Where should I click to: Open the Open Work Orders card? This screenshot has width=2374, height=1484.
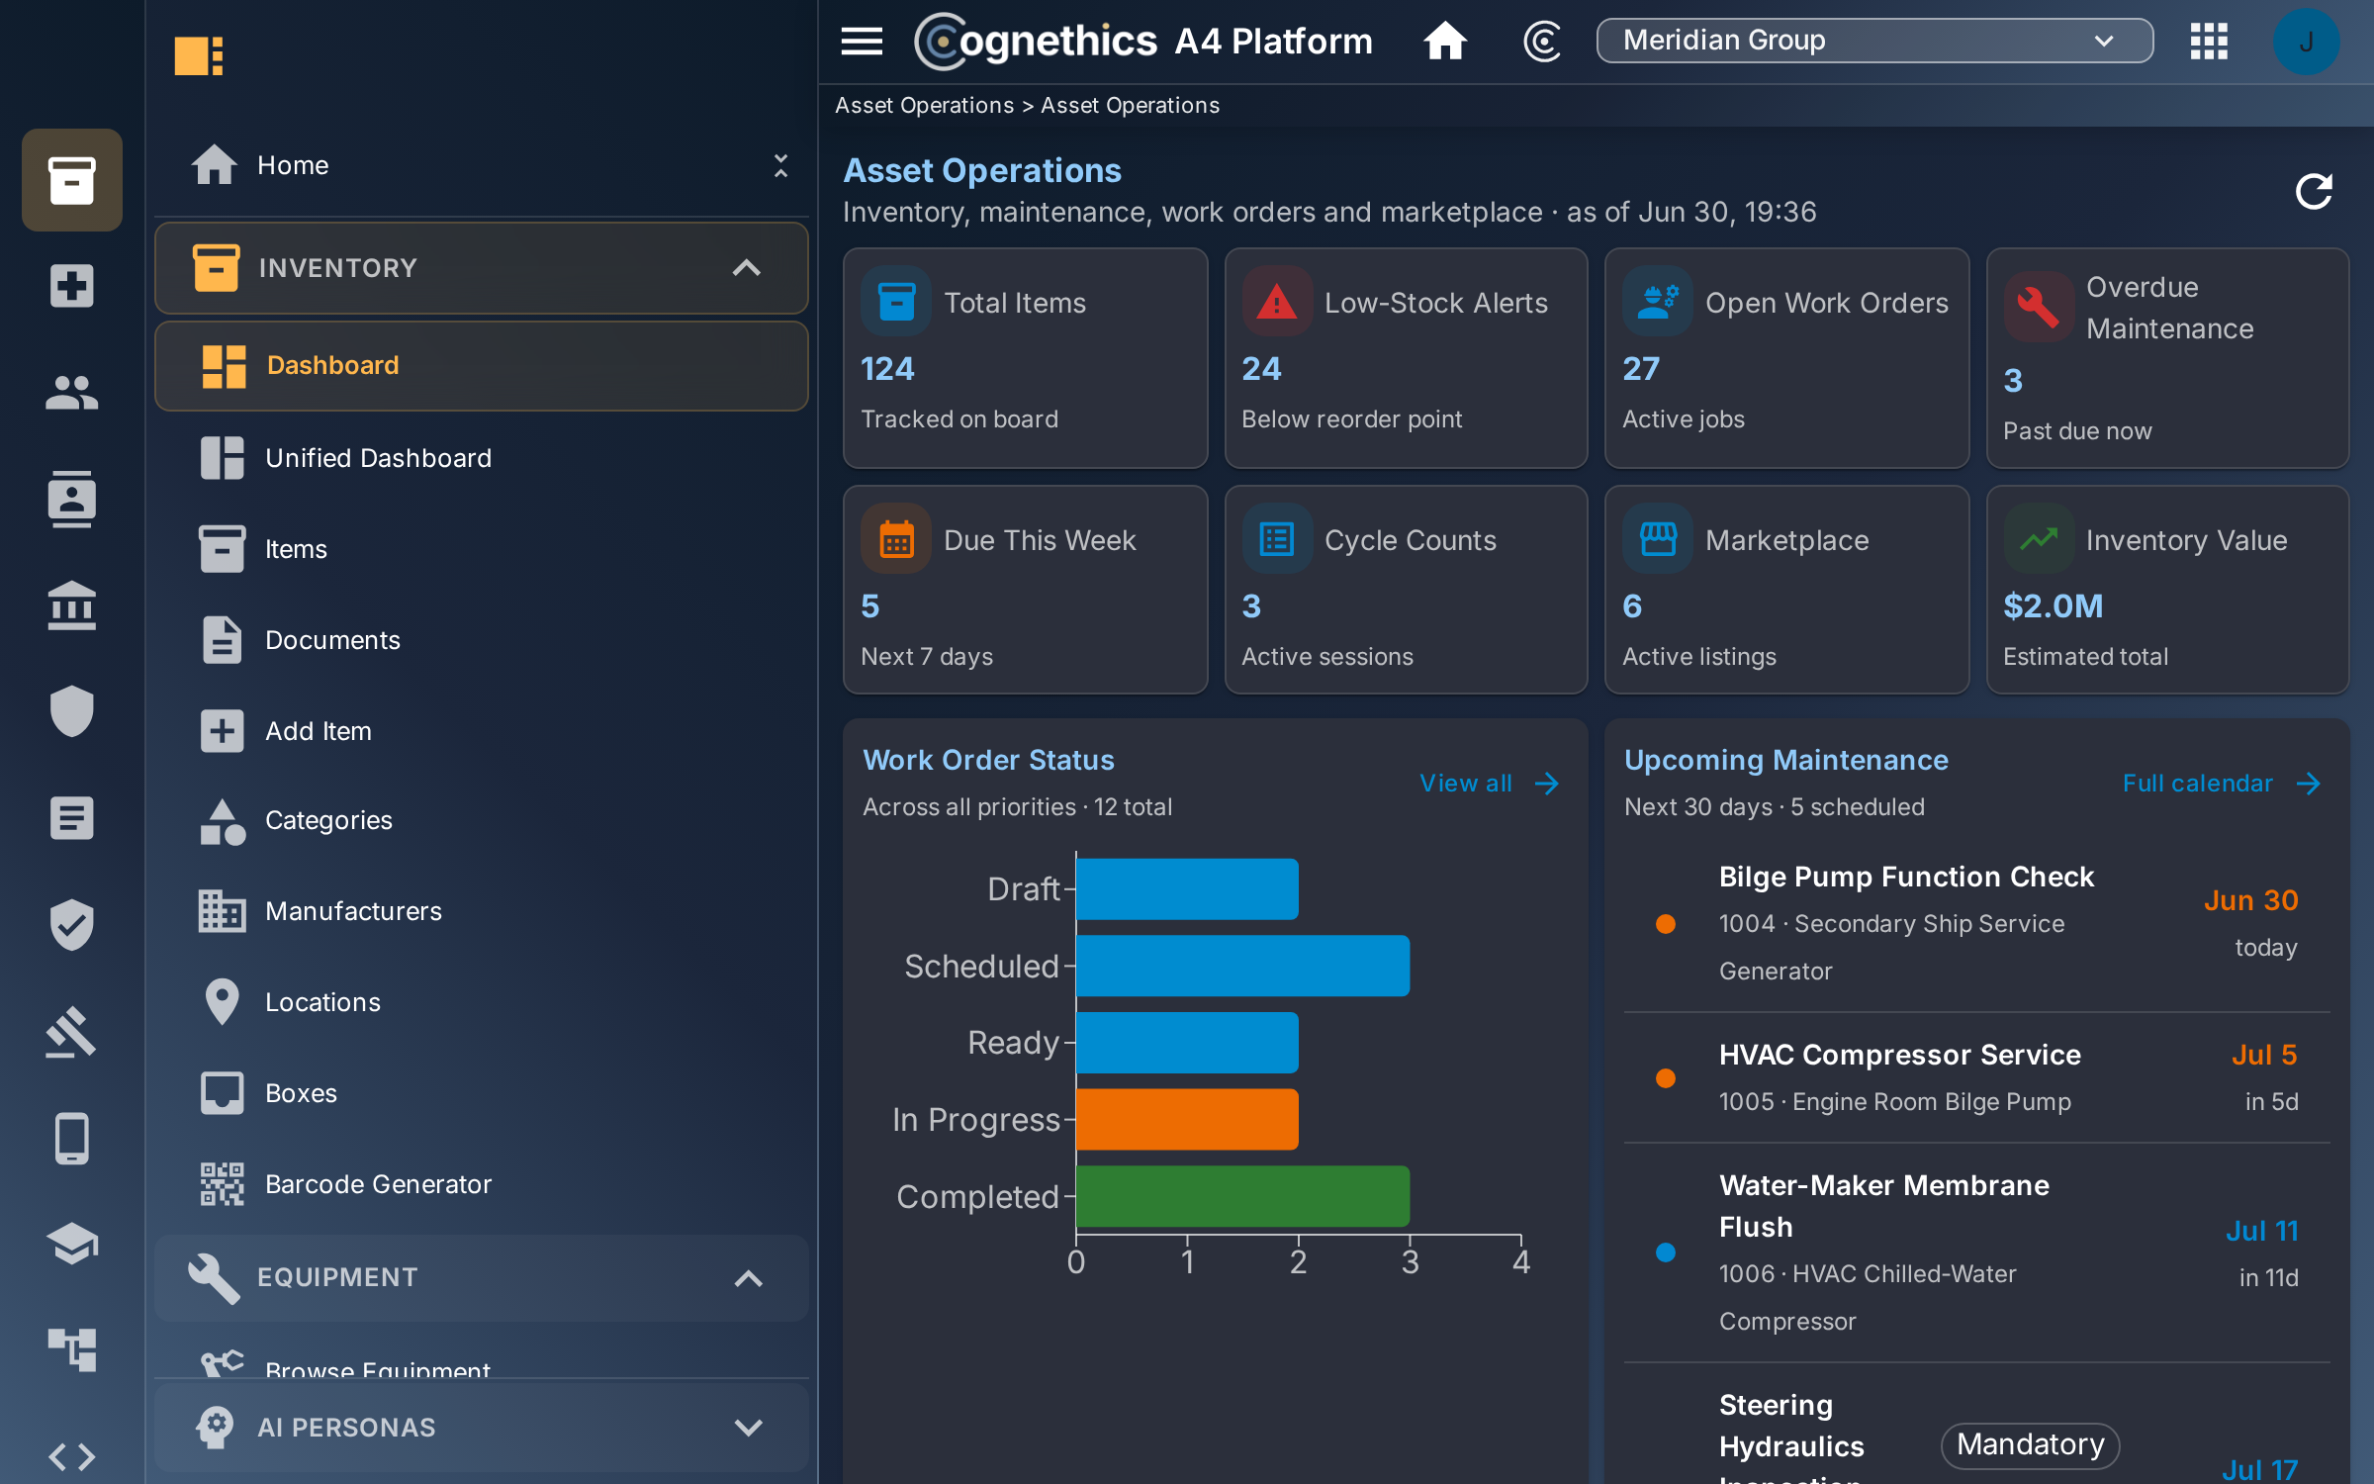point(1786,358)
